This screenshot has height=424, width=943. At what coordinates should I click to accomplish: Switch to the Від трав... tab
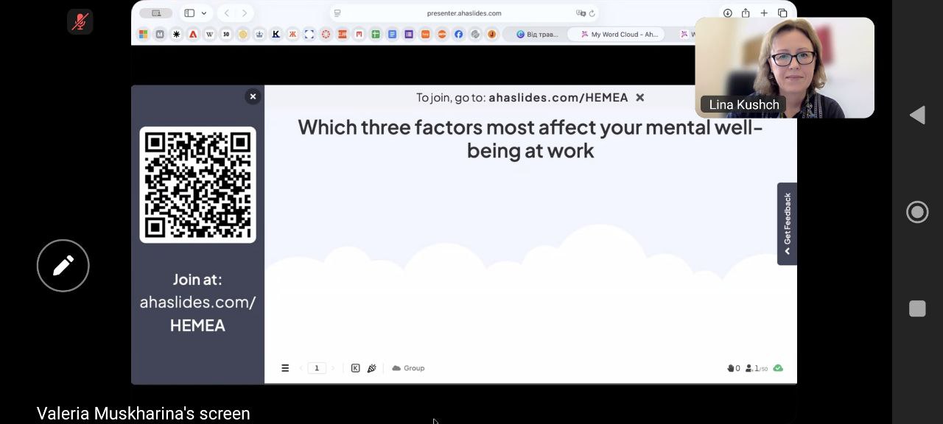click(537, 34)
